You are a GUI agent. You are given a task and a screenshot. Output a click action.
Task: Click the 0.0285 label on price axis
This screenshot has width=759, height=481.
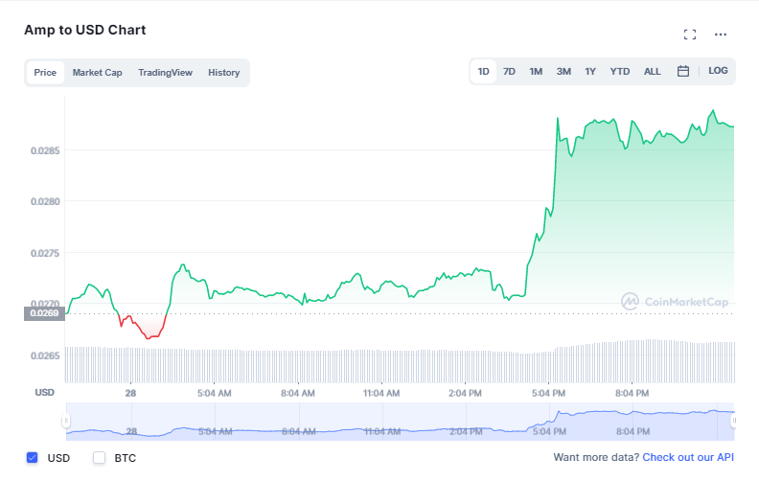pyautogui.click(x=45, y=151)
